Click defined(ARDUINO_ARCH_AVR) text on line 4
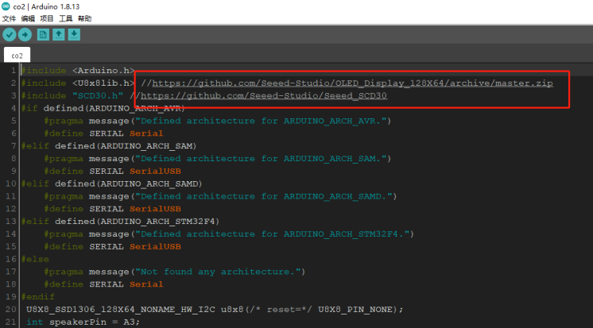Screen dimensions: 593x328 pos(114,109)
